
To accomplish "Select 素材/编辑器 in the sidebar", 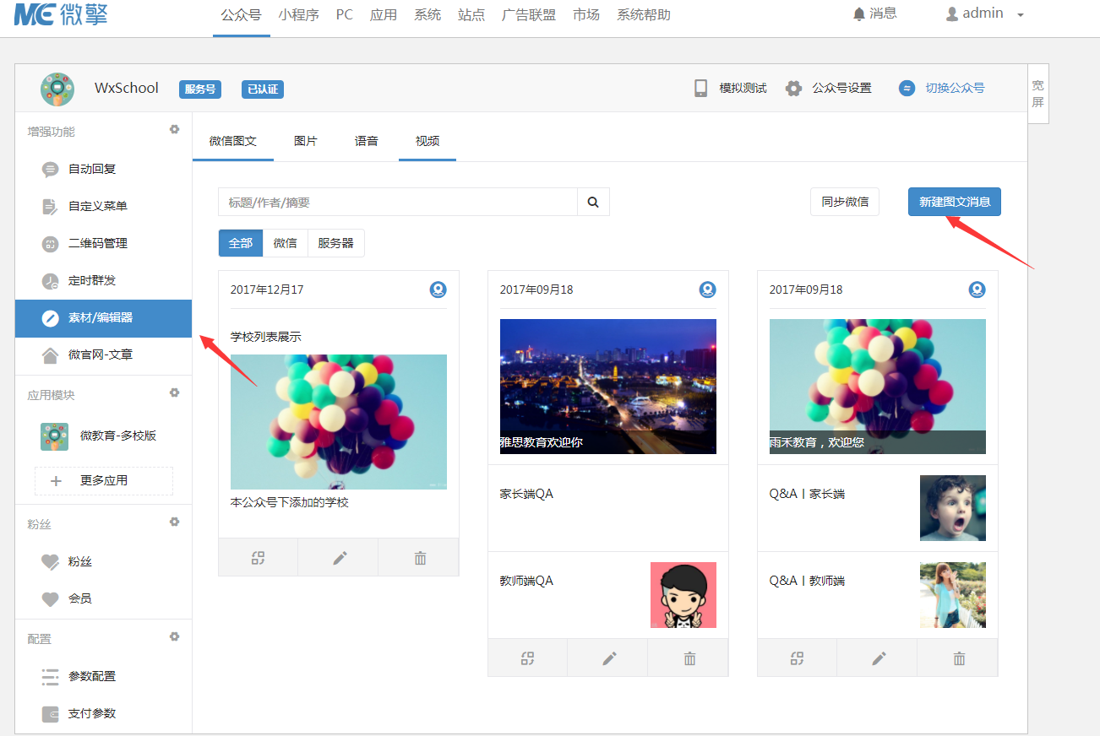I will point(103,318).
